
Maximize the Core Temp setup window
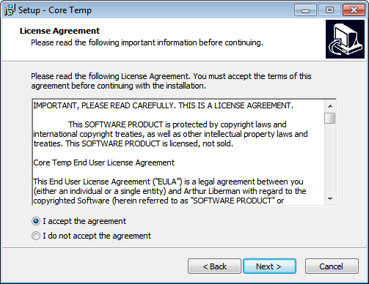tap(329, 10)
